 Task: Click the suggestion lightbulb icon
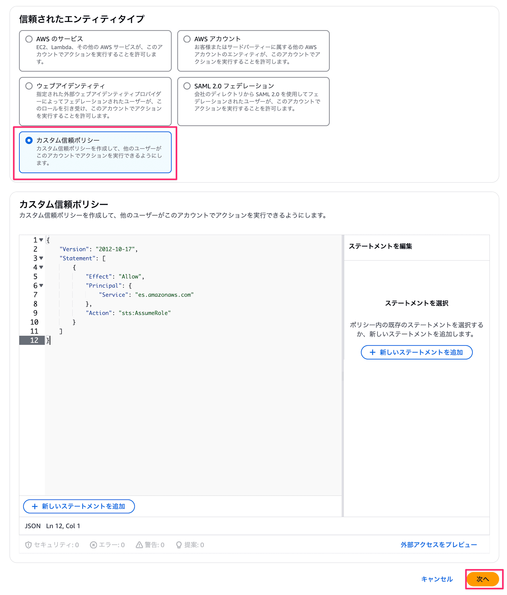click(179, 545)
